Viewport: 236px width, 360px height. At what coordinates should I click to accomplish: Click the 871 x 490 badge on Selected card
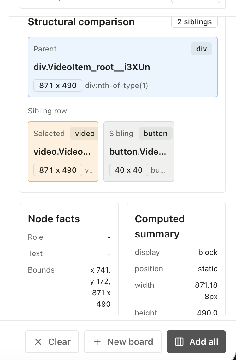pos(58,170)
